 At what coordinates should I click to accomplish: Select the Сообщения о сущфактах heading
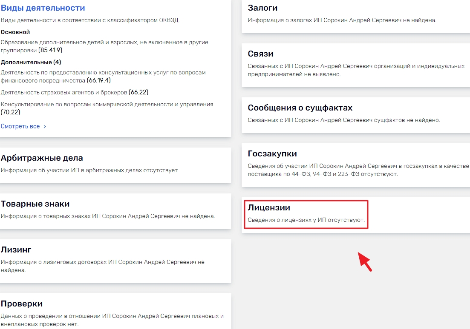300,108
